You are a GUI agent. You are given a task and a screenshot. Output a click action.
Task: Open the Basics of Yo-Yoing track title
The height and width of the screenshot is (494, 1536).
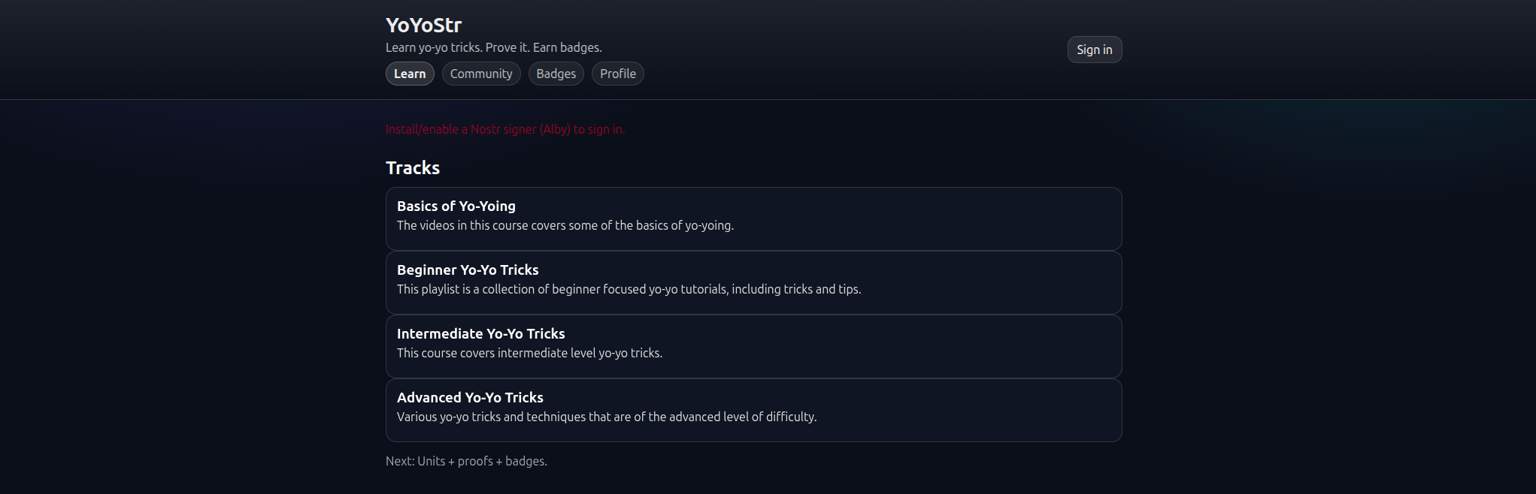pos(456,206)
